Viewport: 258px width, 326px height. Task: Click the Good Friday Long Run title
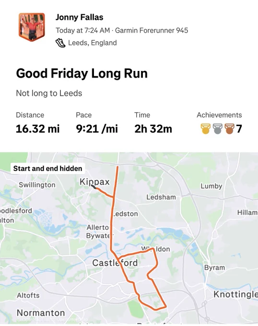pos(82,74)
